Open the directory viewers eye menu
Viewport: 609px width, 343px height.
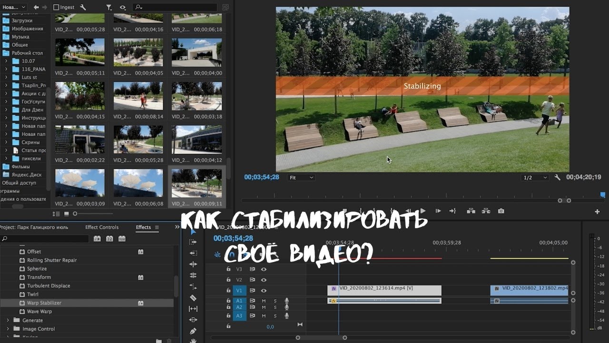(x=123, y=7)
